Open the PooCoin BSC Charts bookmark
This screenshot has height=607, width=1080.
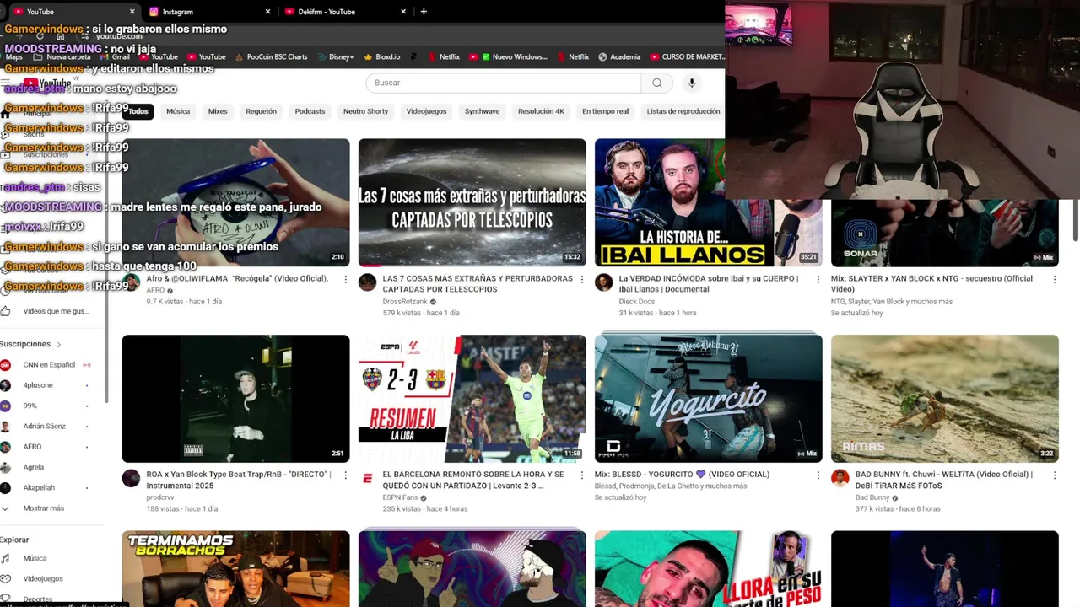[270, 57]
